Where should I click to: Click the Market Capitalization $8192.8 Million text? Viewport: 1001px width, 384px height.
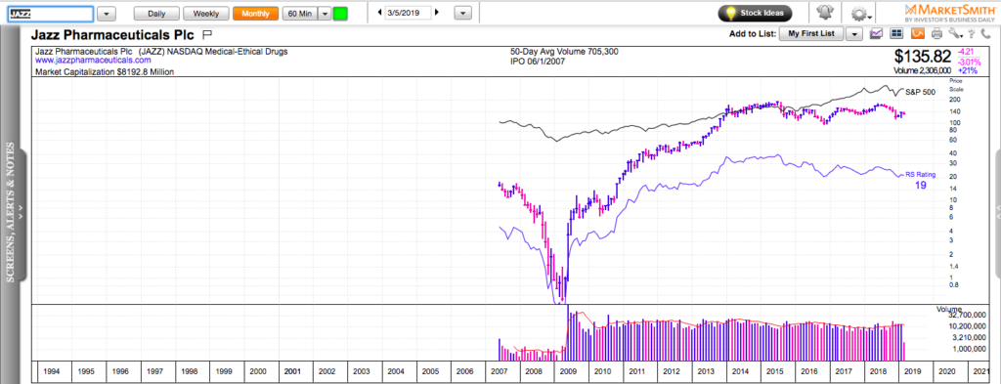pos(105,72)
